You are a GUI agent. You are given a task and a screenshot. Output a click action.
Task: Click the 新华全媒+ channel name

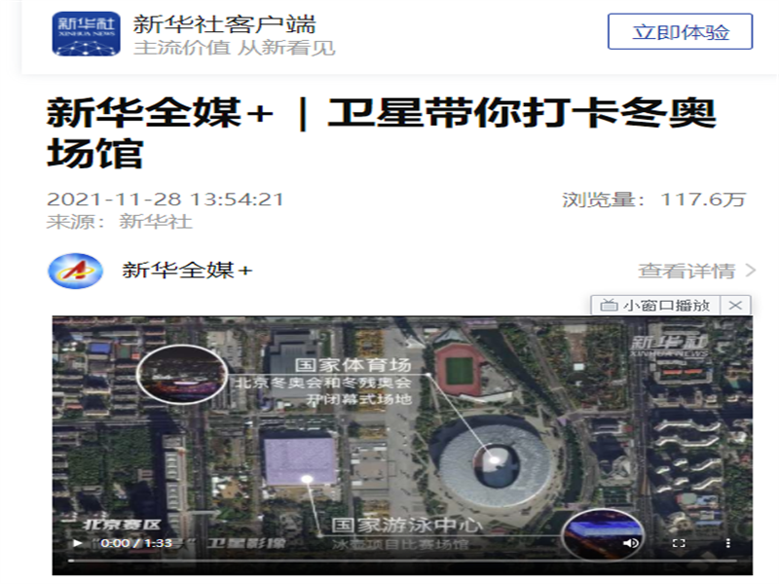tap(187, 271)
